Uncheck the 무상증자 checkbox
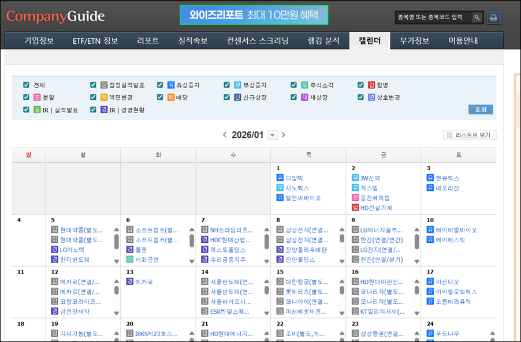The height and width of the screenshot is (342, 521). pos(226,85)
